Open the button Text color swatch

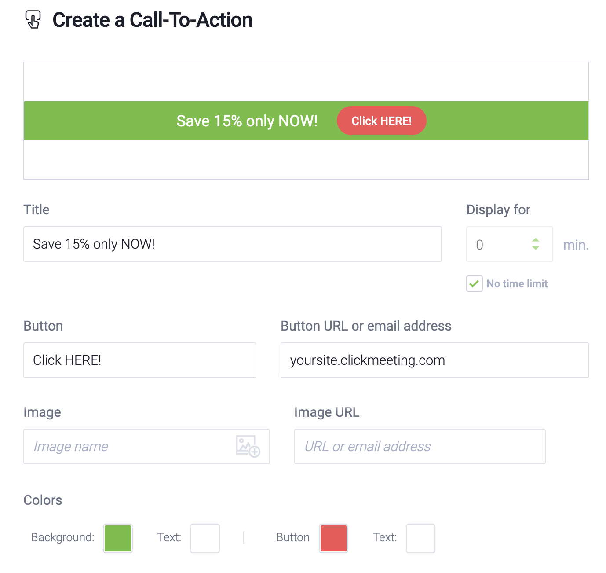pyautogui.click(x=420, y=538)
